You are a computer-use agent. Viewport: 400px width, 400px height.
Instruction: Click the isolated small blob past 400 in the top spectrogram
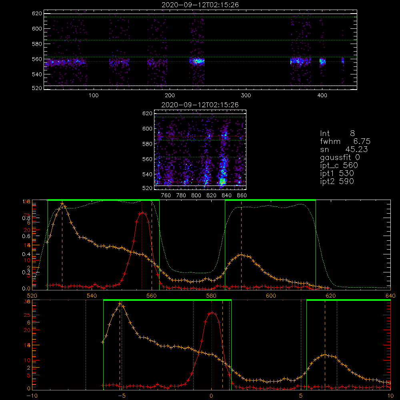tap(343, 61)
